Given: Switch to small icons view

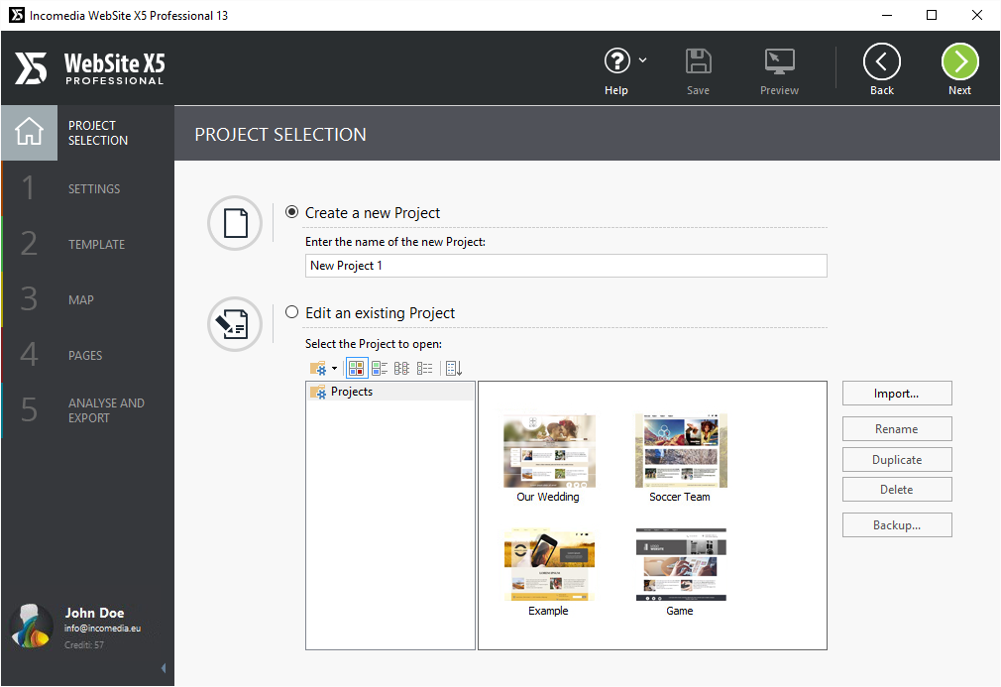Looking at the screenshot, I should tap(401, 369).
